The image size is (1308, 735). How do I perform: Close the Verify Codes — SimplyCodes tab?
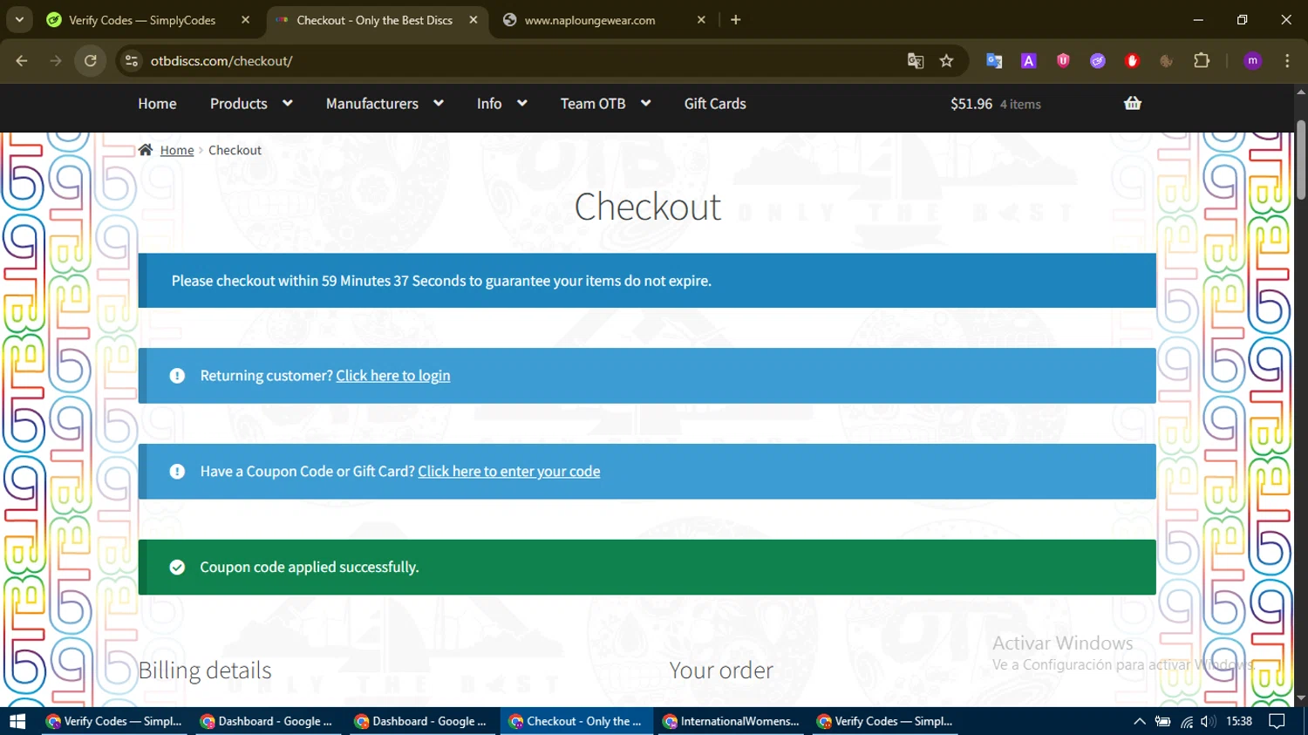[x=246, y=20]
